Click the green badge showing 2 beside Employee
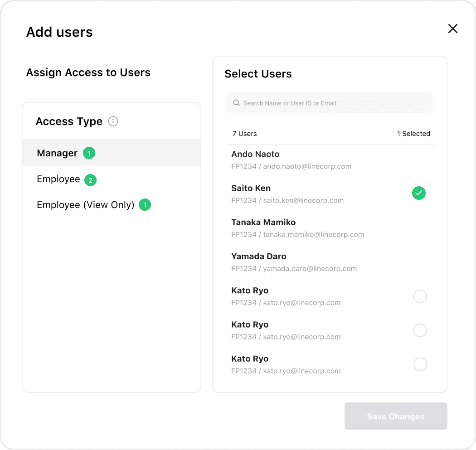476x450 pixels. point(90,180)
